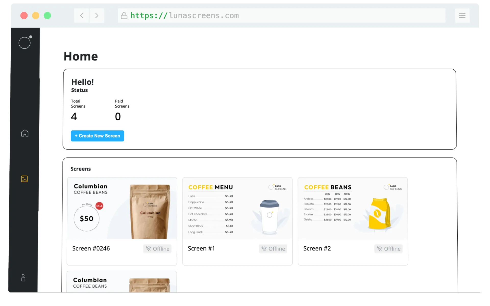
Task: Open the Coffee Beans screen thumbnail
Action: pyautogui.click(x=353, y=208)
